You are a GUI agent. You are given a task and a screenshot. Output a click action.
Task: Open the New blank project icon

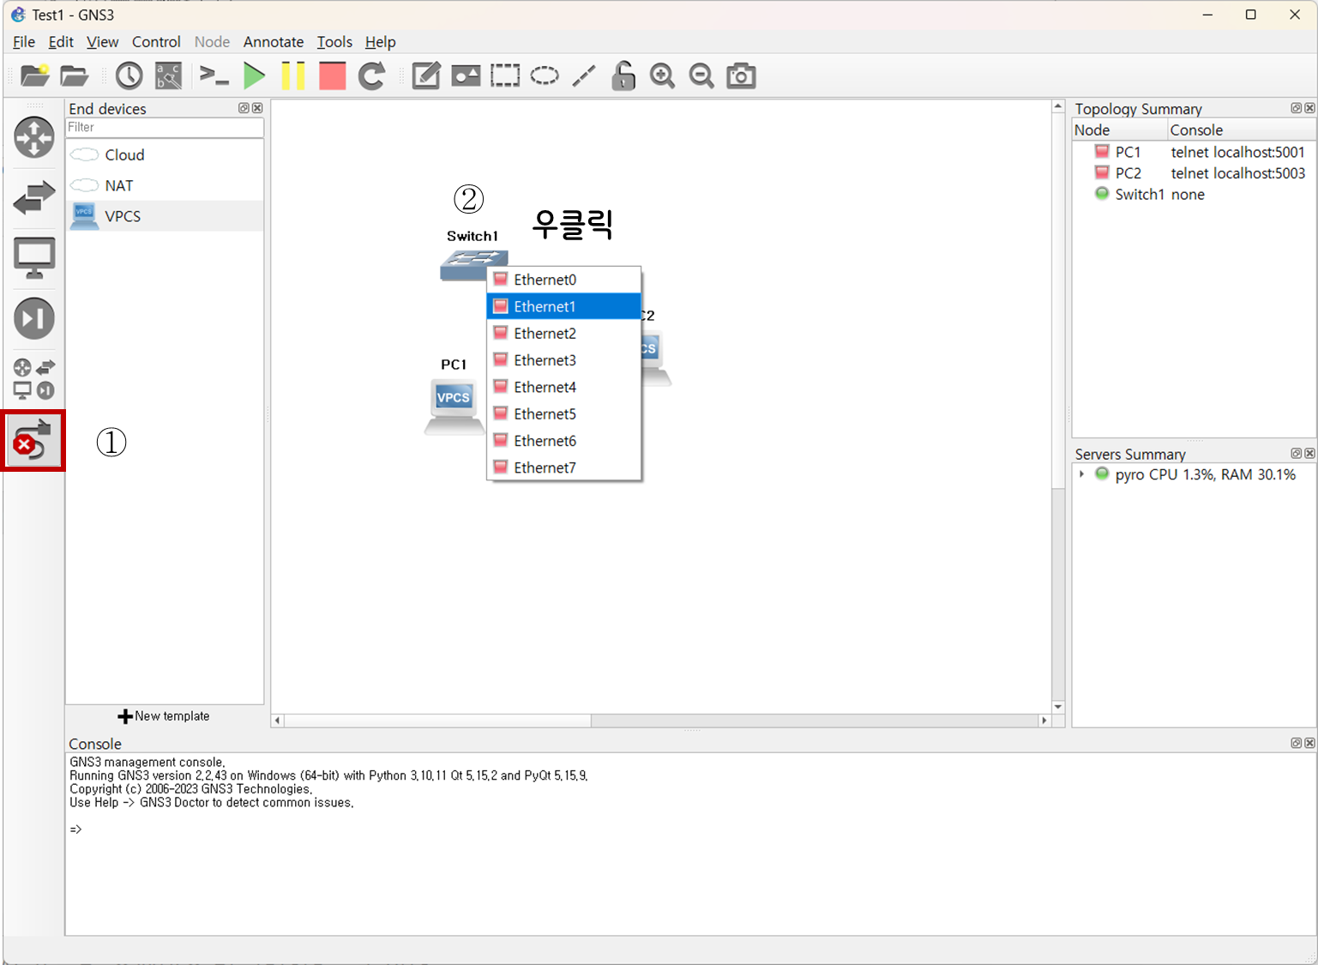[x=34, y=75]
